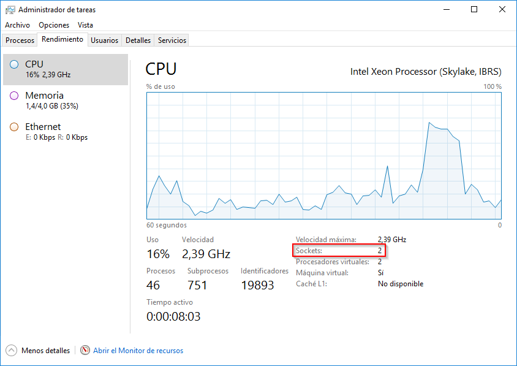Screen dimensions: 517x366
Task: Click the purple Memoria circle icon
Action: point(14,96)
